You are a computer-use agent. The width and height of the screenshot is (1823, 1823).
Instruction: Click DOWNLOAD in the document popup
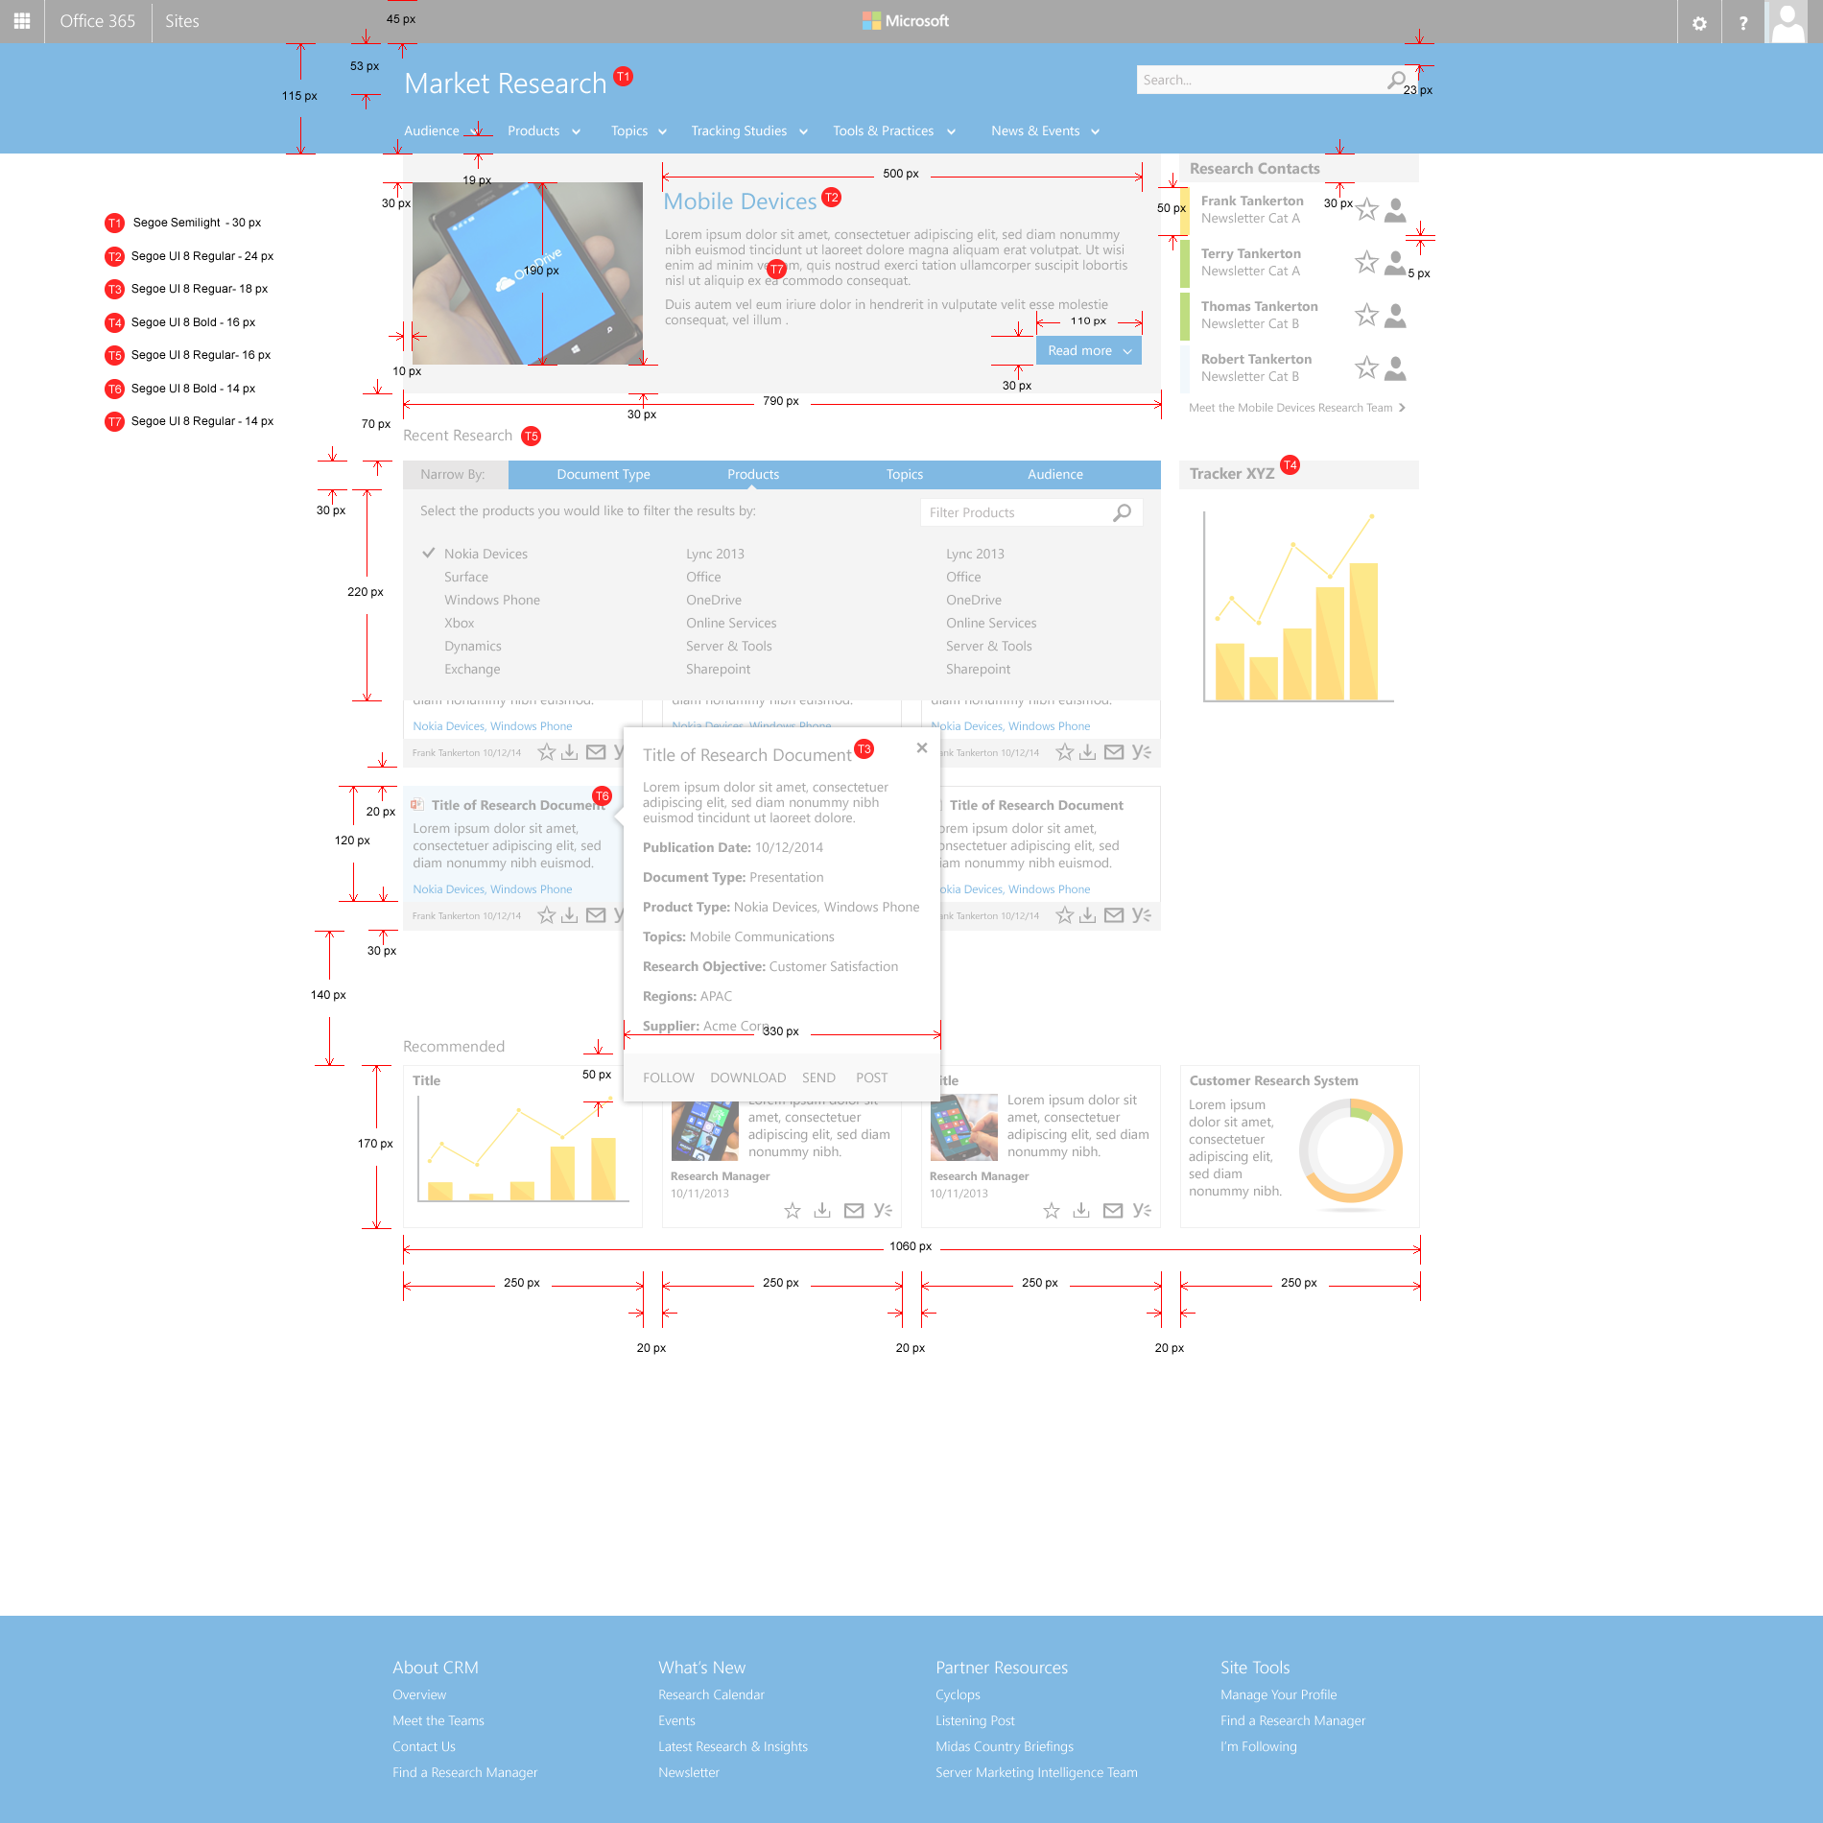tap(748, 1077)
